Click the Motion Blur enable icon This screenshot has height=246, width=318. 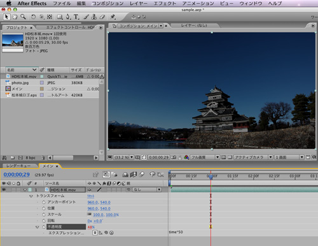[x=142, y=175]
